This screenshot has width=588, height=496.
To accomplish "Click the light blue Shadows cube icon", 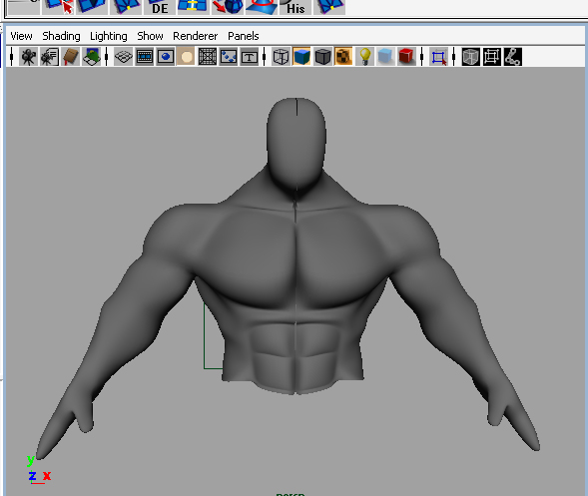I will (x=385, y=57).
